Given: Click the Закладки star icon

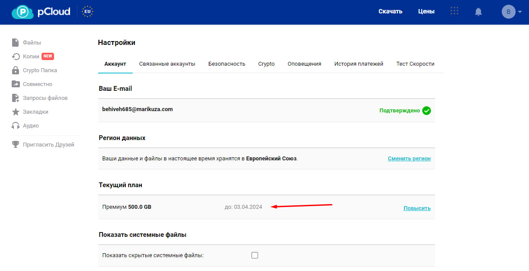Looking at the screenshot, I should (16, 112).
